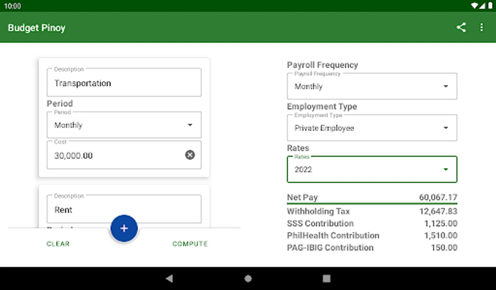Tap the Android home navigation button
This screenshot has width=496, height=290.
pos(248,278)
